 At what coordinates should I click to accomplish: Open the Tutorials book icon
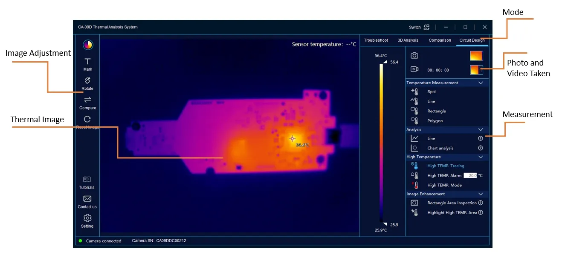(87, 180)
